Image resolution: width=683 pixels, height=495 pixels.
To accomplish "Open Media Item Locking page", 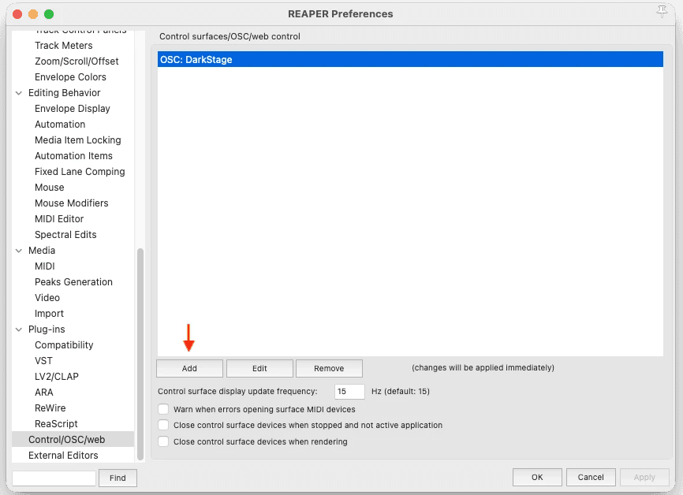I will 78,140.
